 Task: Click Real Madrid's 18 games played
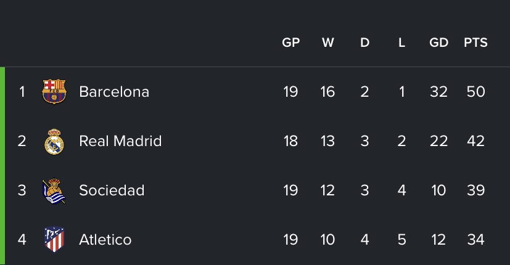pos(290,141)
